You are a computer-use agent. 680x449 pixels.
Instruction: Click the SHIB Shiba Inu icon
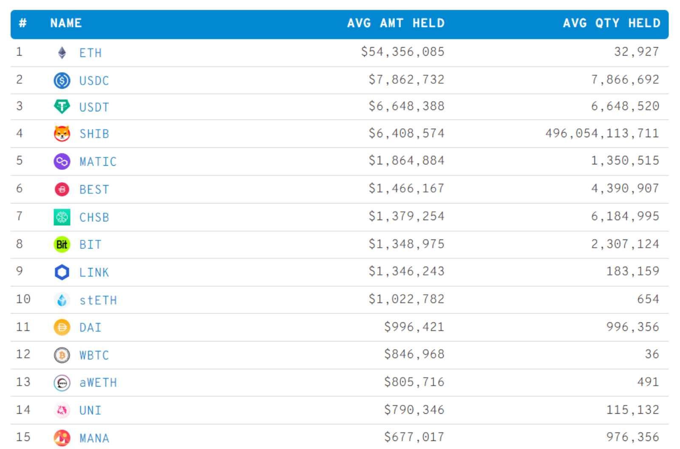tap(62, 133)
